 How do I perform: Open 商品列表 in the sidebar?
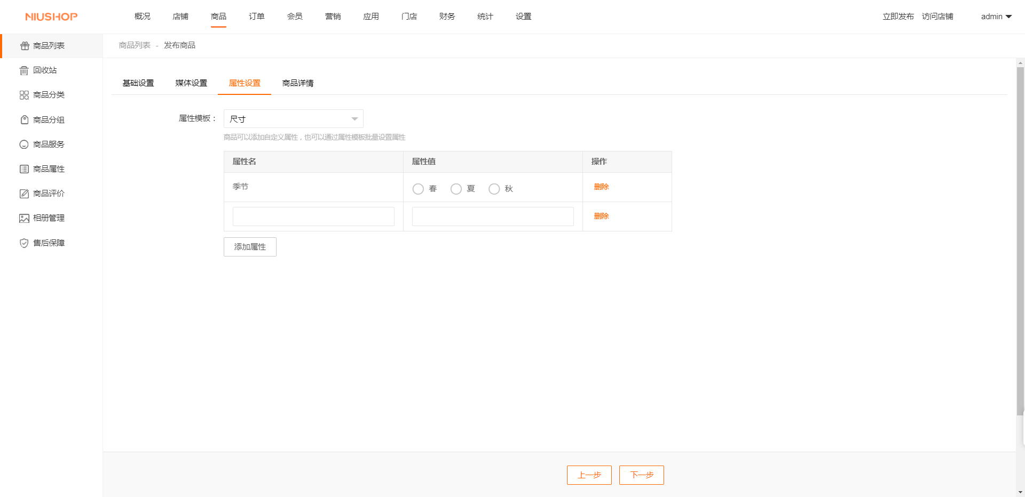[x=51, y=46]
